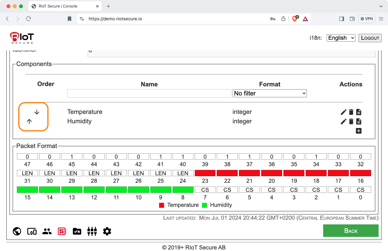Expand the tab list chevron in browser
The image size is (388, 251).
pos(381,6)
